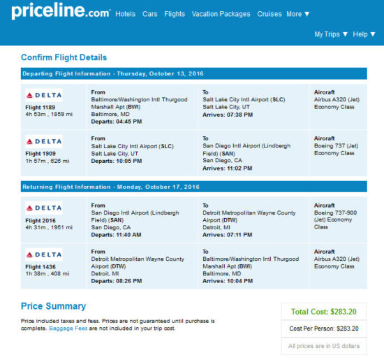Click the Delta logo for Flight 2016

click(x=44, y=208)
